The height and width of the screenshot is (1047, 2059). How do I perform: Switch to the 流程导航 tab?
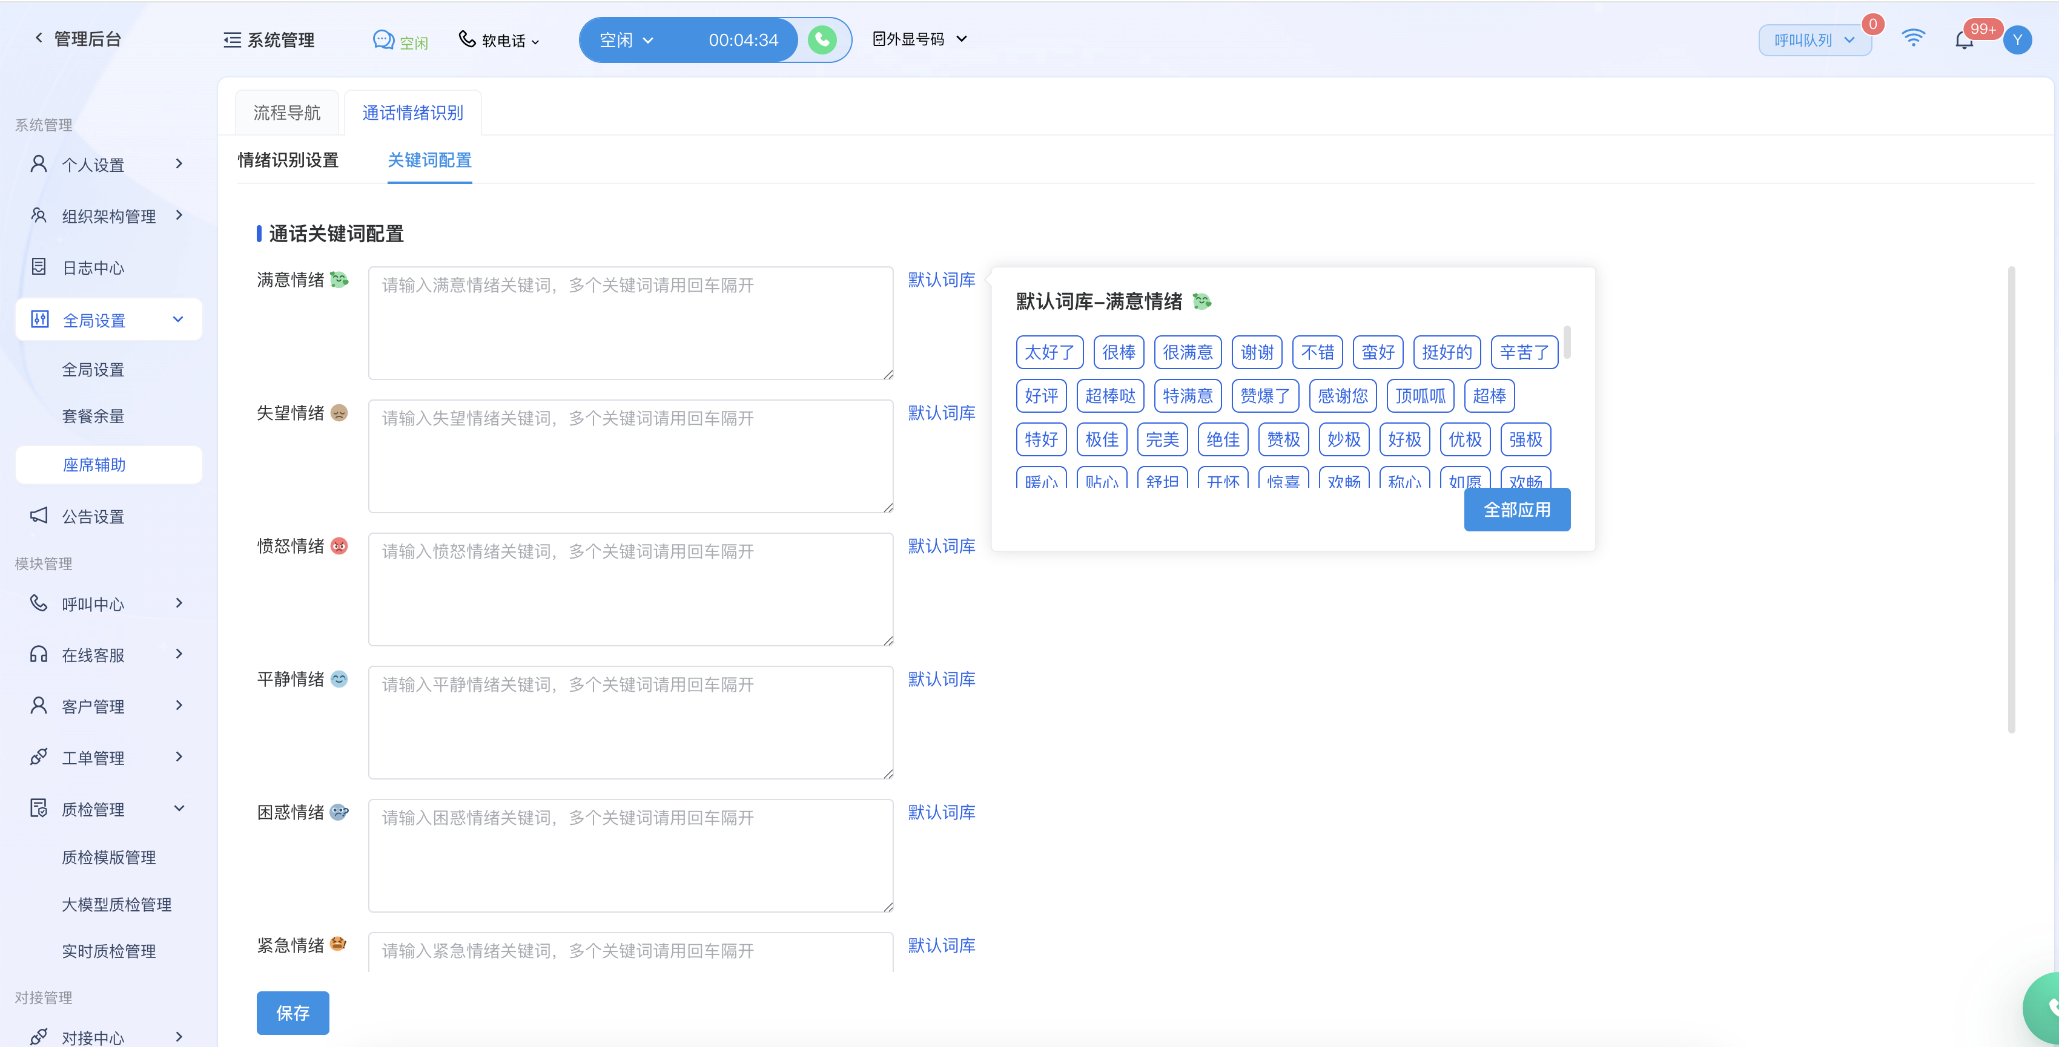287,113
